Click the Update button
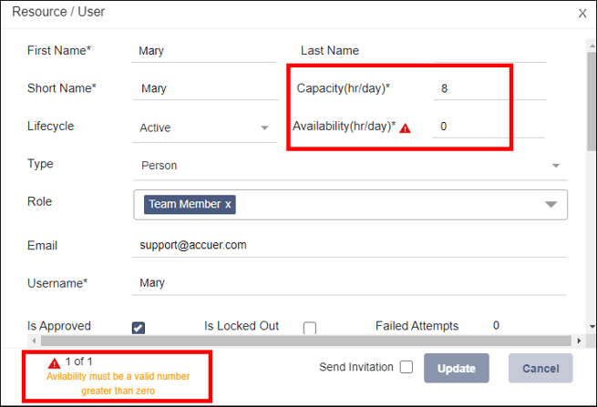 [x=456, y=368]
